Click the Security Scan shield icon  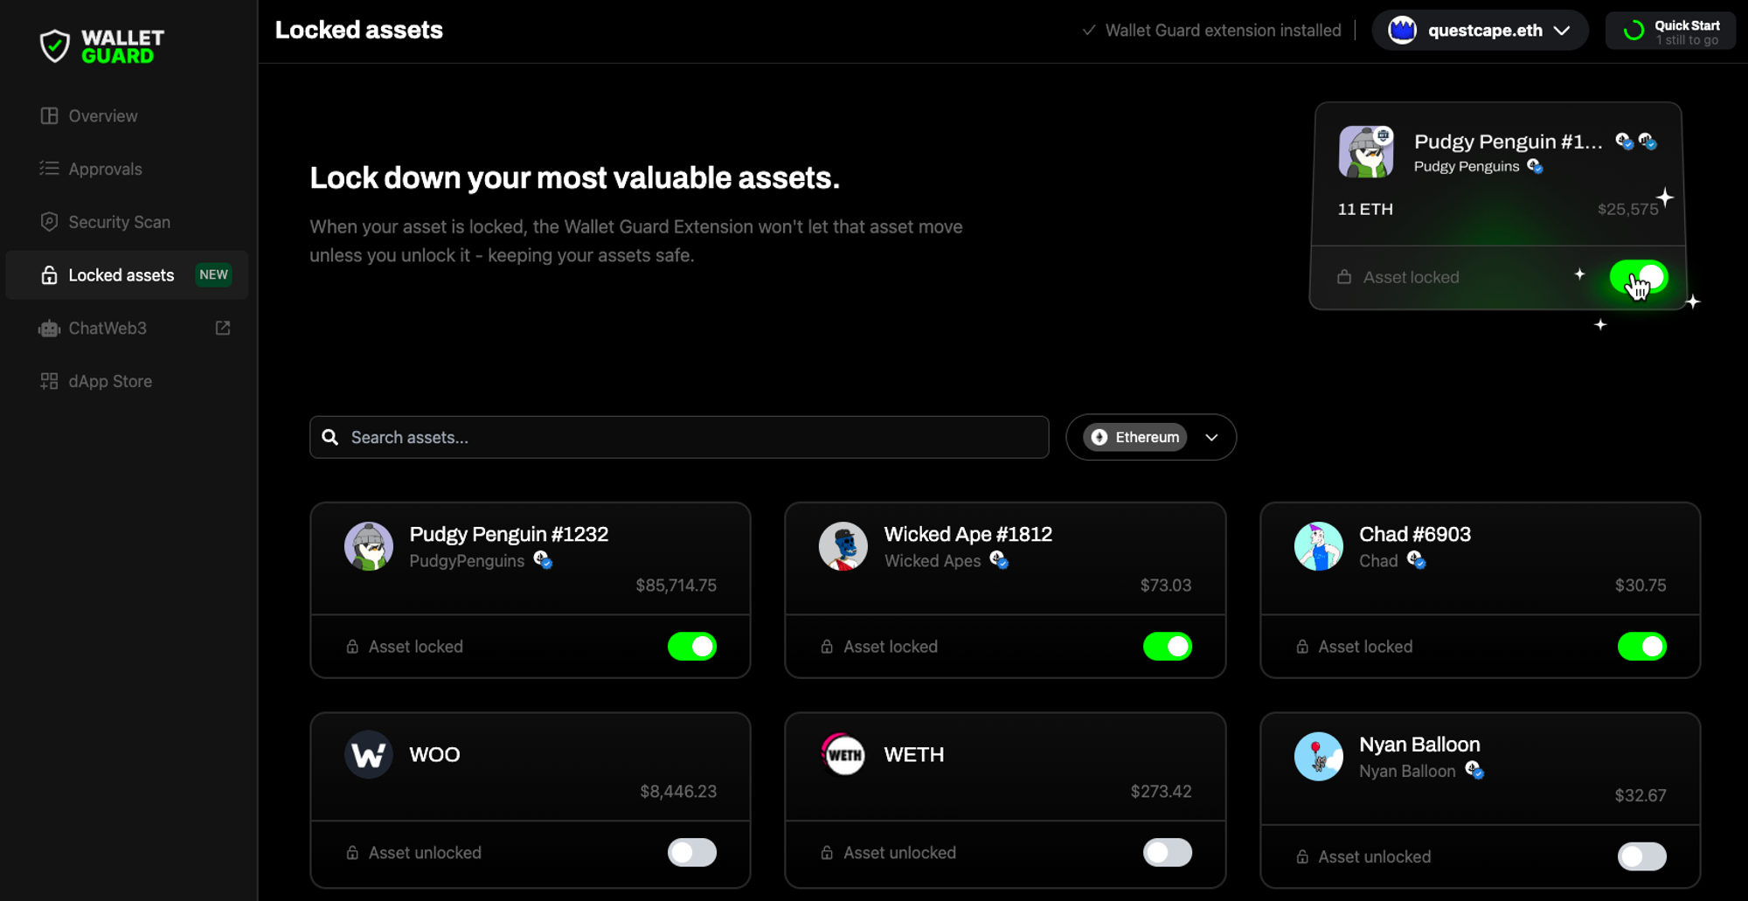pyautogui.click(x=49, y=221)
